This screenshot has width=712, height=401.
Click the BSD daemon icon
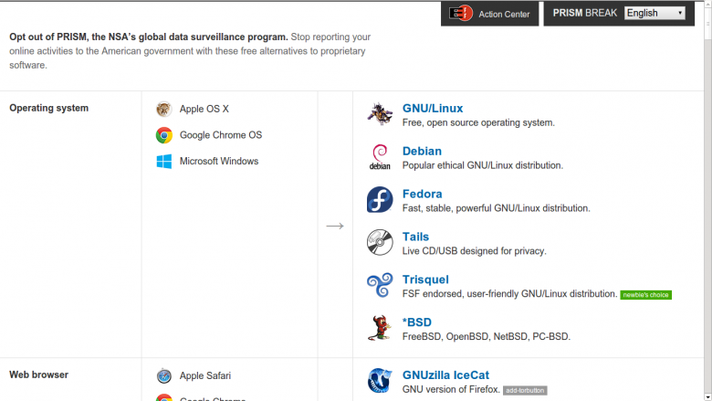click(380, 327)
